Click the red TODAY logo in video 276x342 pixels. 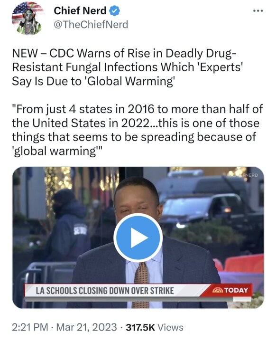point(230,290)
